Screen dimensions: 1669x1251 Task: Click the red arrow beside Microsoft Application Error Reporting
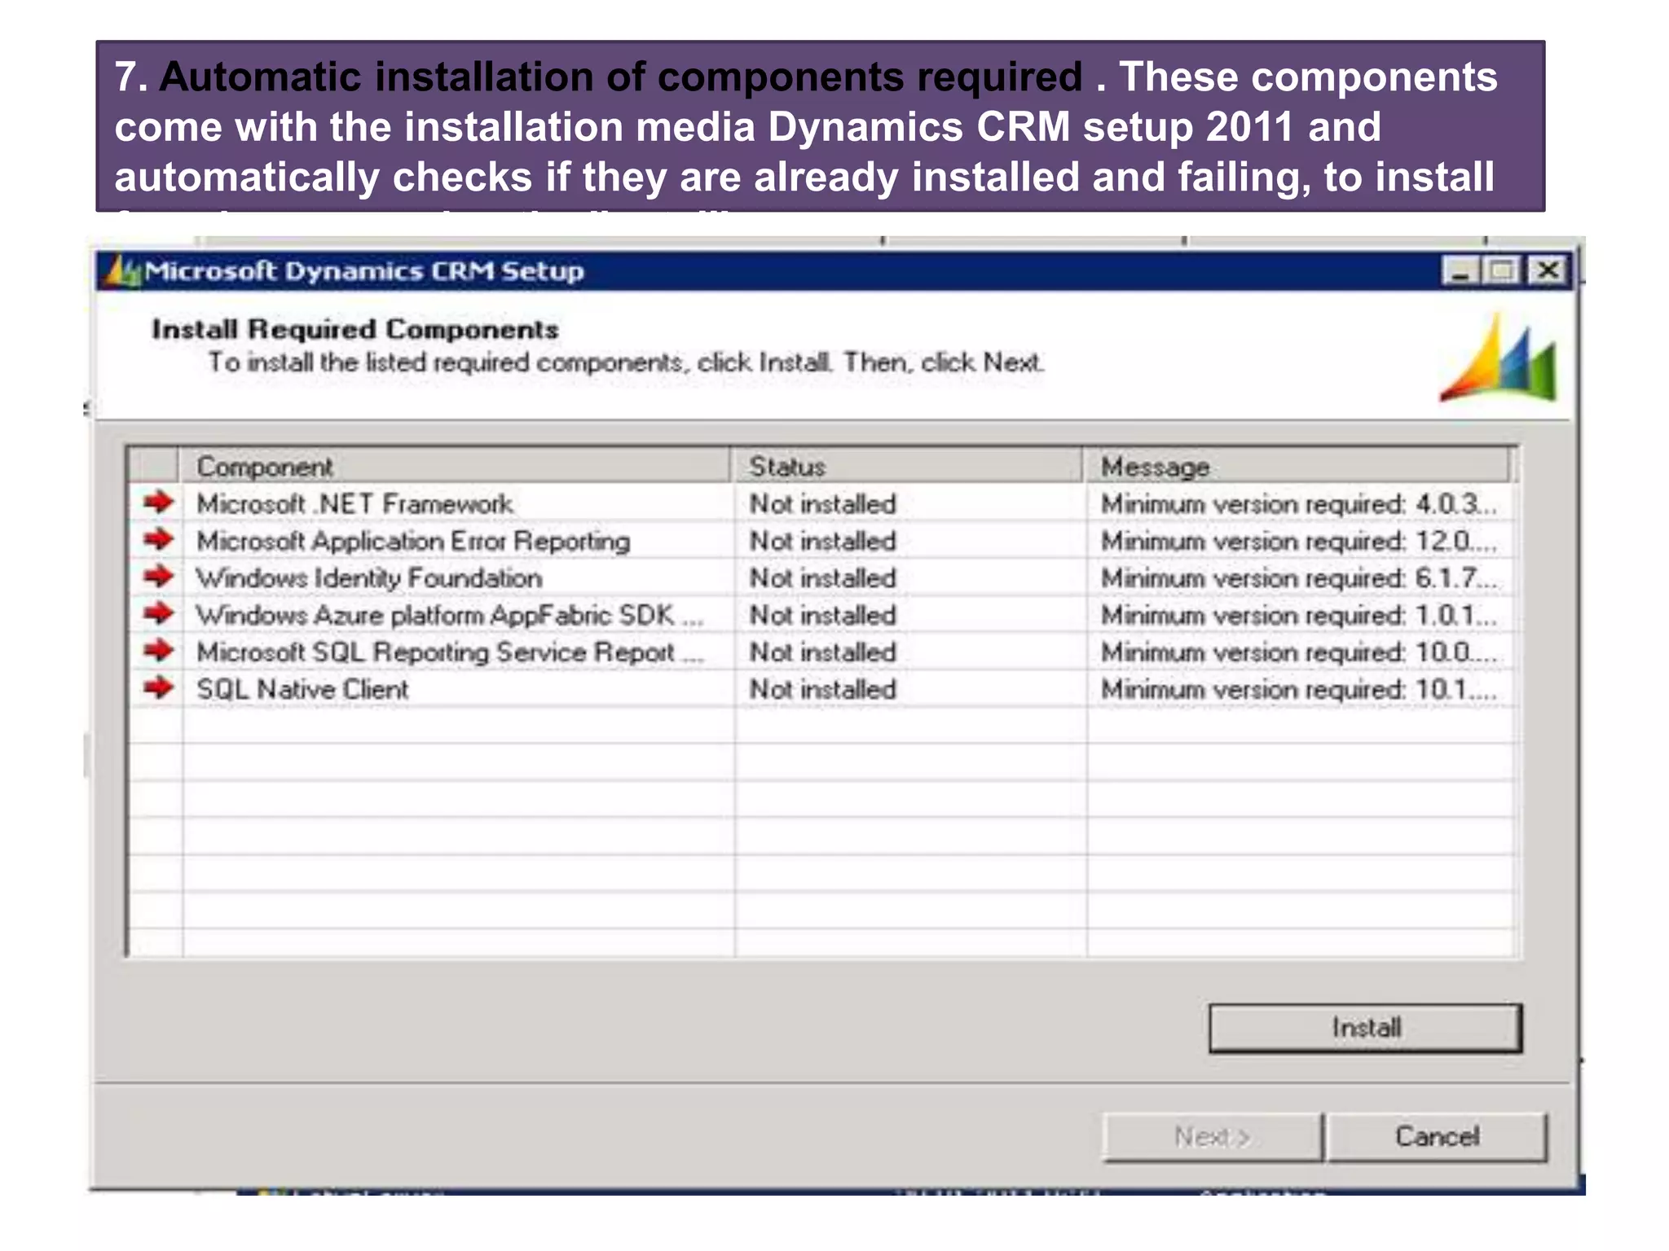[158, 539]
